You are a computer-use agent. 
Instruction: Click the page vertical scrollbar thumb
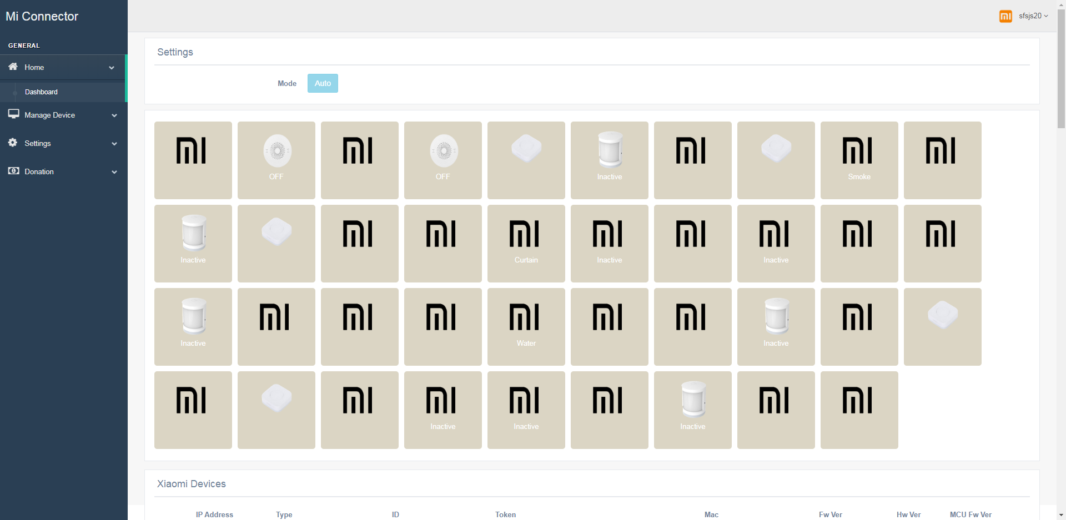point(1061,69)
